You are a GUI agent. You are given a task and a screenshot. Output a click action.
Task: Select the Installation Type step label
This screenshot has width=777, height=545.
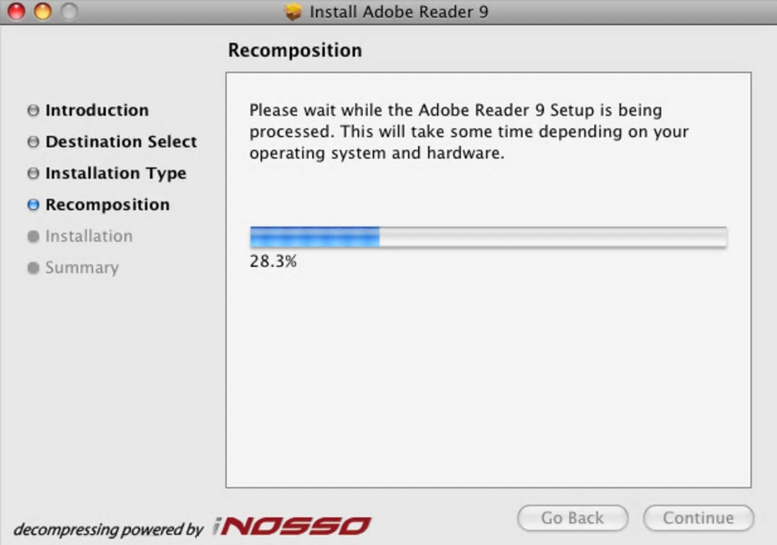[x=116, y=174]
